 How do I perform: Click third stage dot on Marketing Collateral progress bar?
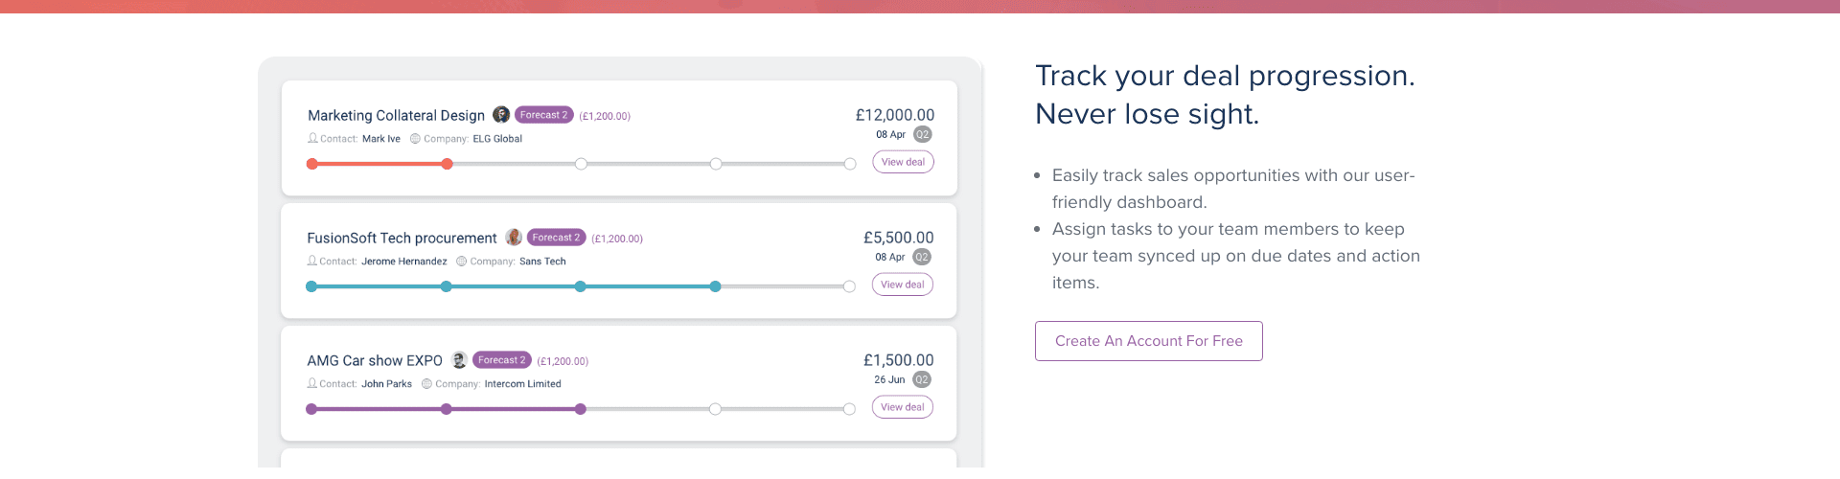tap(581, 164)
